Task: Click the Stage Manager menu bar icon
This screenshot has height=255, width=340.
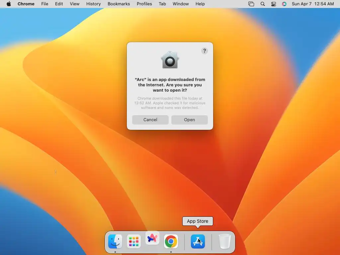Action: 251,4
